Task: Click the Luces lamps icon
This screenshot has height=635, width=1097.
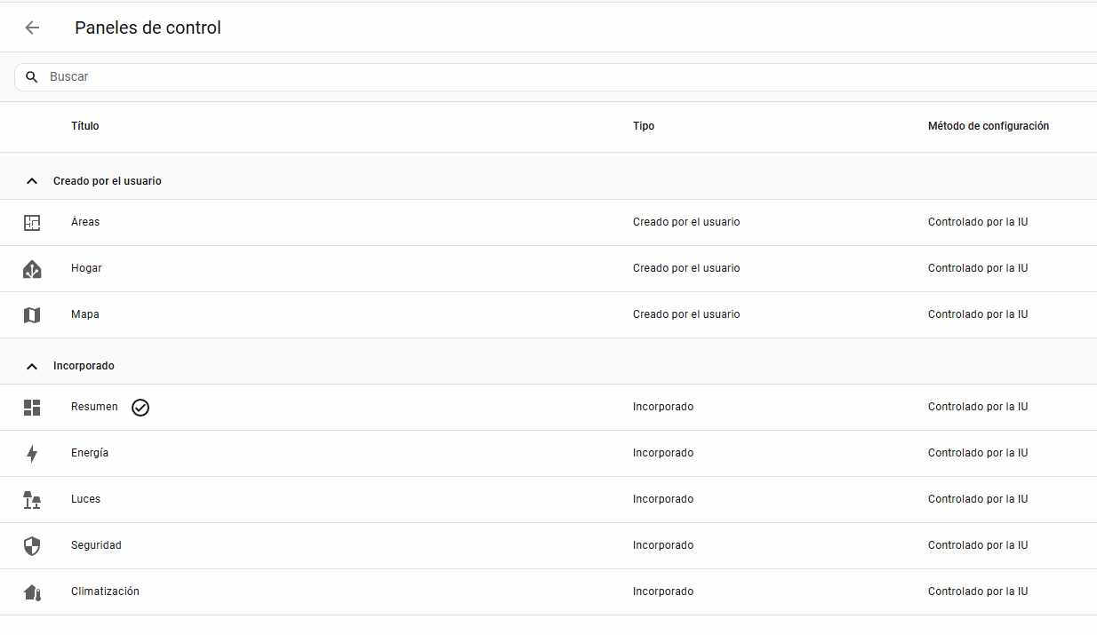Action: tap(32, 500)
